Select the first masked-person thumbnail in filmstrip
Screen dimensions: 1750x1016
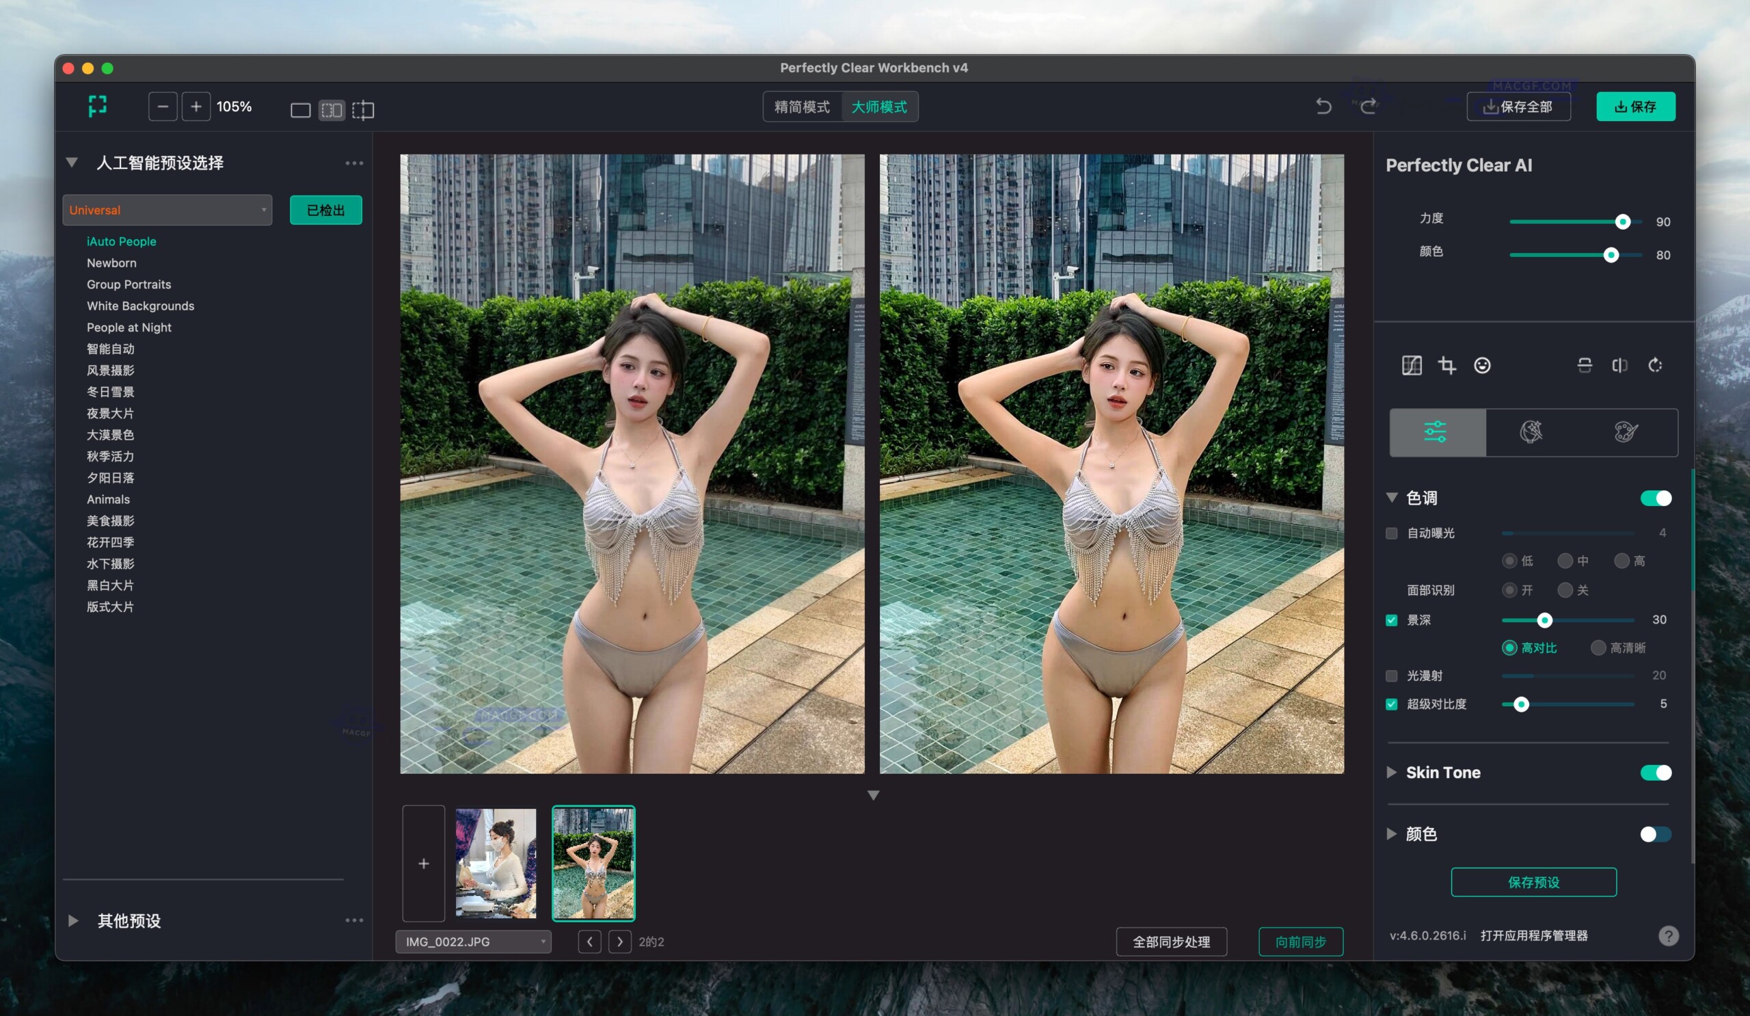click(x=496, y=864)
